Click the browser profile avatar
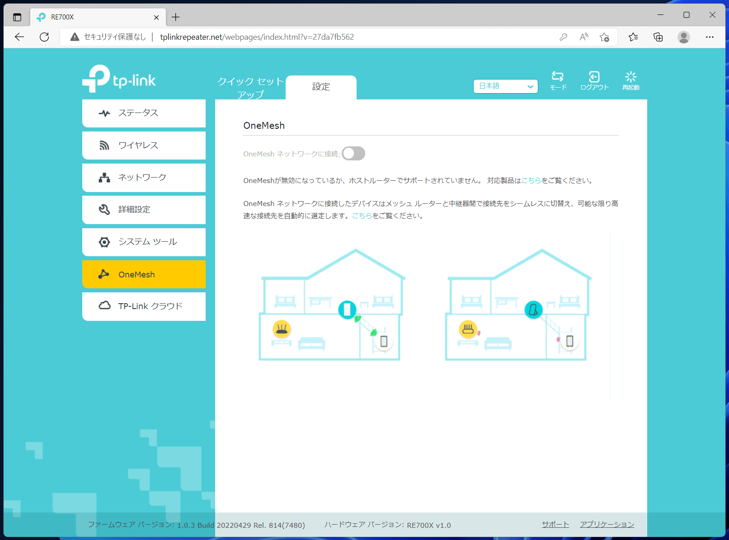The width and height of the screenshot is (729, 540). point(684,37)
